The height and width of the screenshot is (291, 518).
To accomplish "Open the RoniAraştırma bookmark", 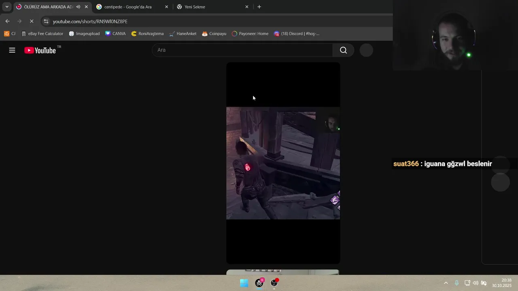I will click(147, 34).
